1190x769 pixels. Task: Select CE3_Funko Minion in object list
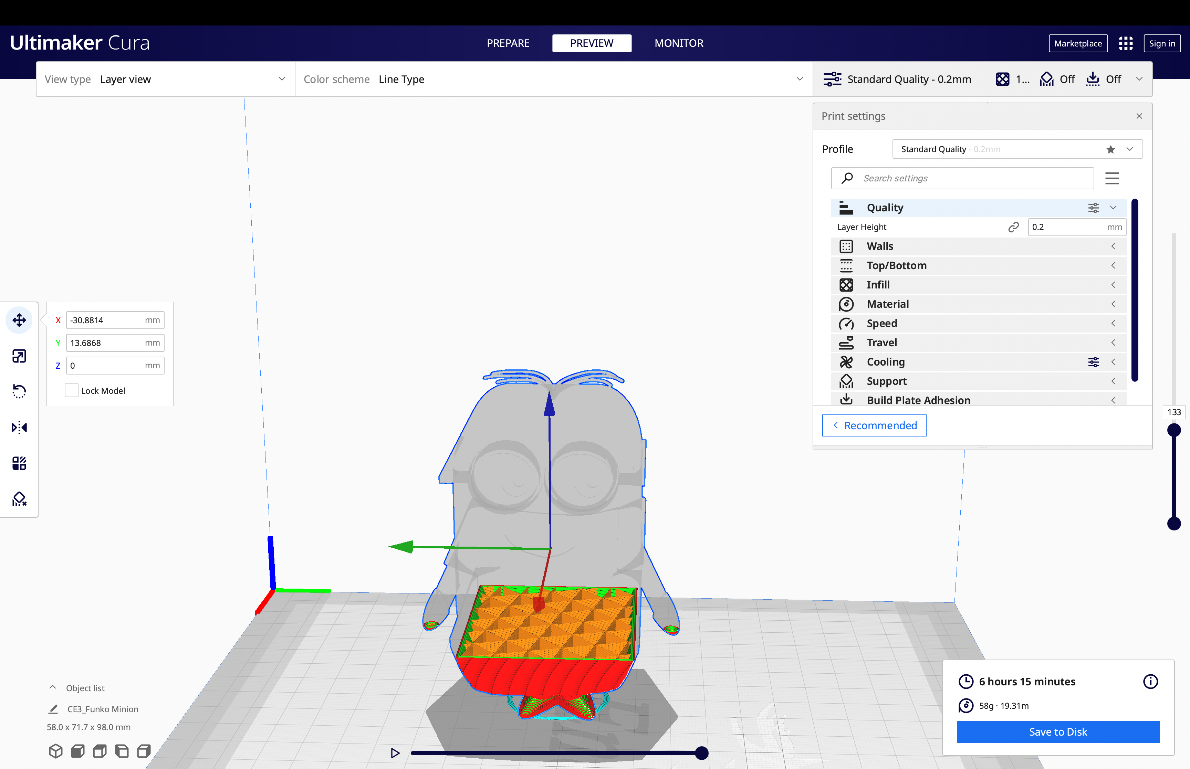point(103,709)
